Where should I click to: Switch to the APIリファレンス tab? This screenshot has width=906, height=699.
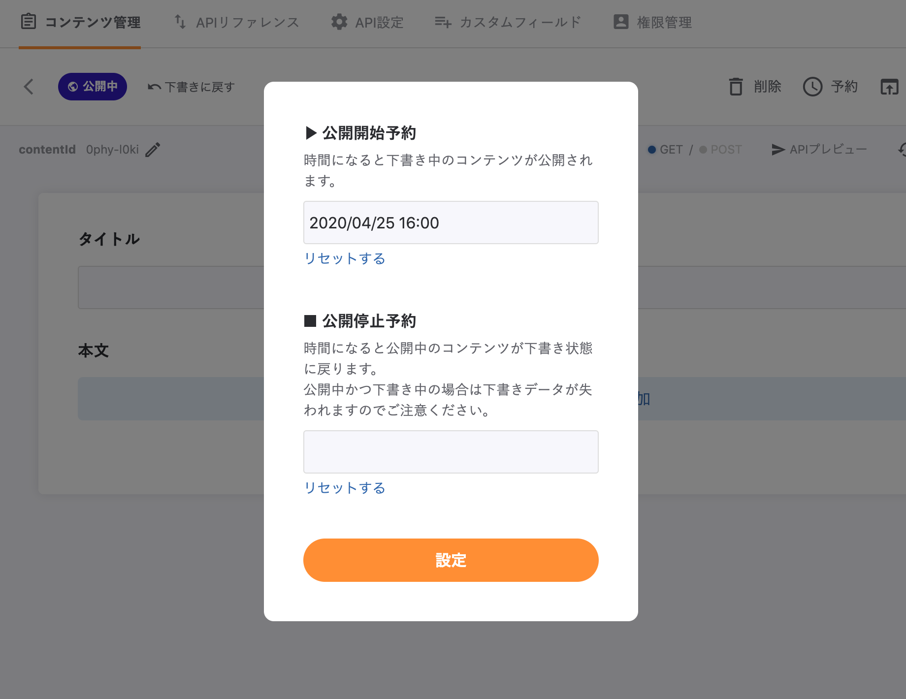237,22
